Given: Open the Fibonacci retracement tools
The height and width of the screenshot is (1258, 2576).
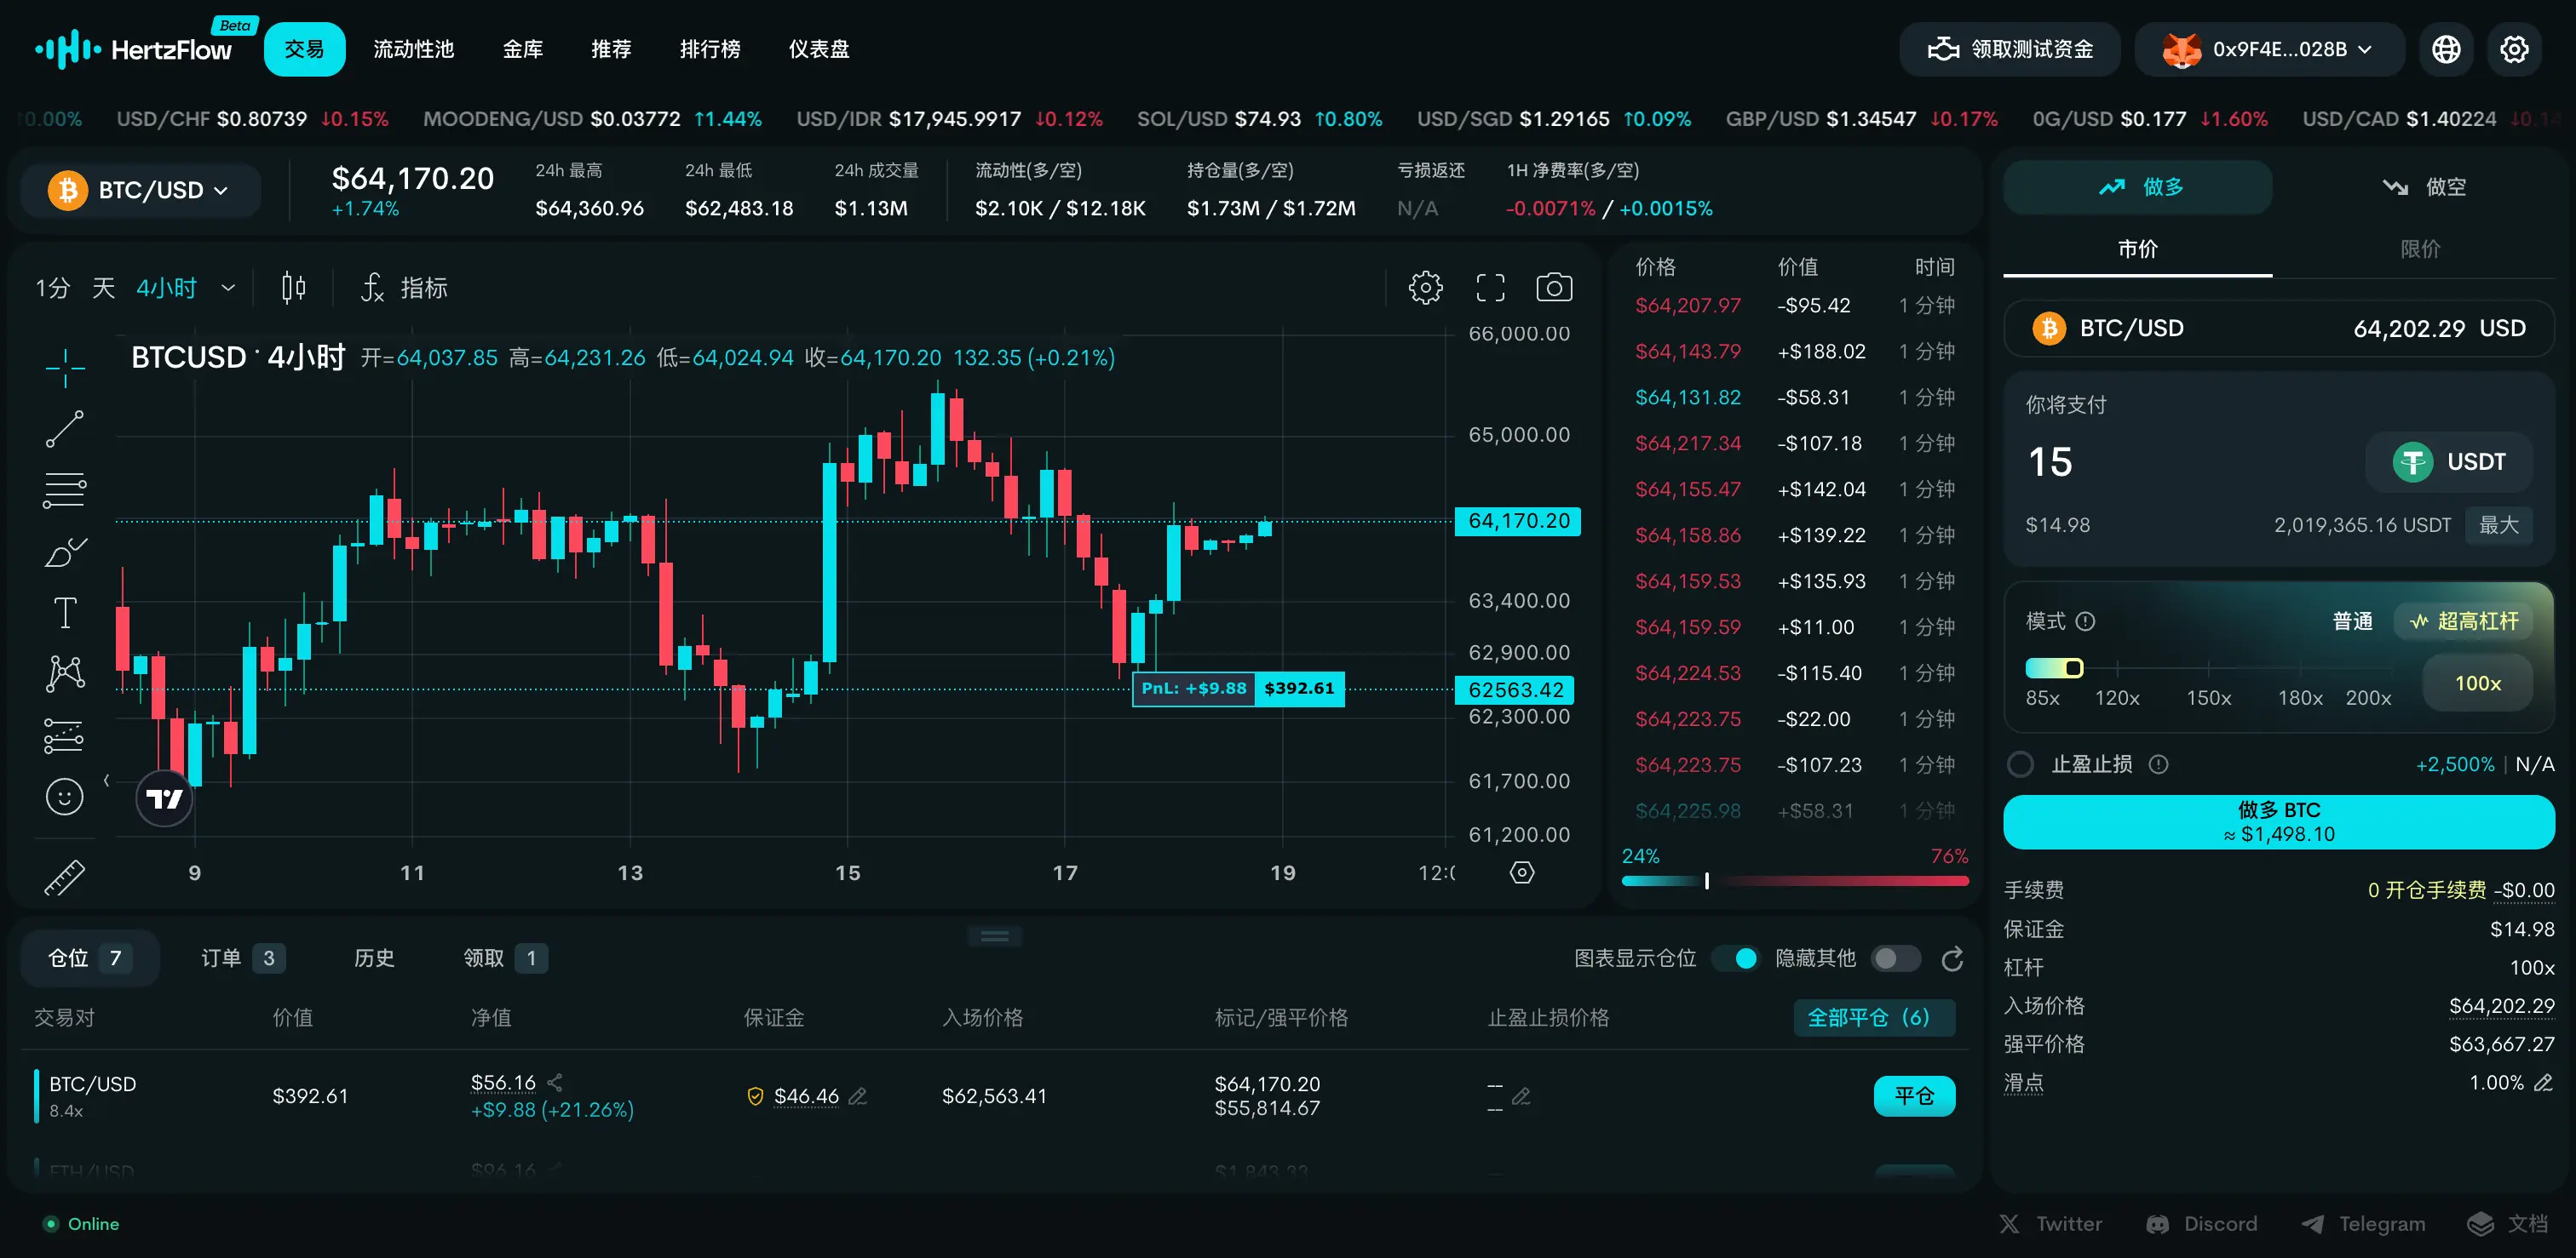Looking at the screenshot, I should pos(65,489).
